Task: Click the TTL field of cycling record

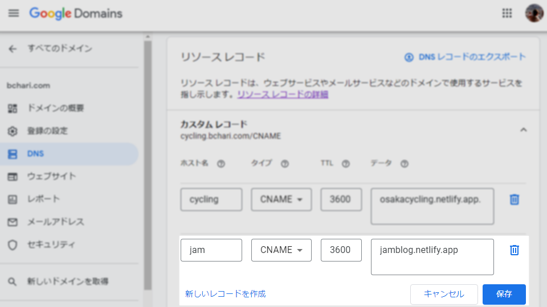Action: pos(341,200)
